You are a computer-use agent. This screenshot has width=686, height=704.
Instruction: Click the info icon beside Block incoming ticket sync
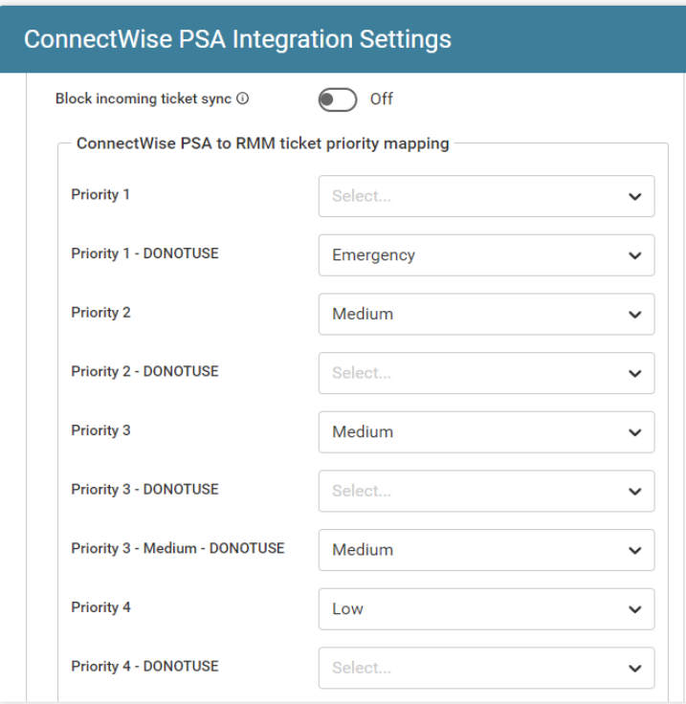coord(243,99)
